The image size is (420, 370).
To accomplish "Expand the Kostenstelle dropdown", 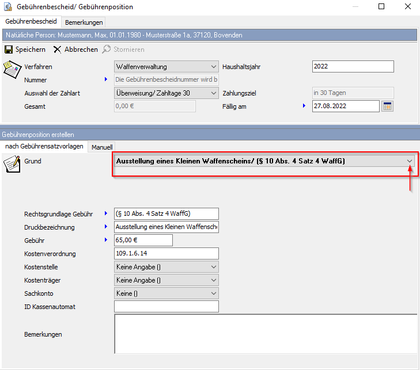I will point(214,267).
